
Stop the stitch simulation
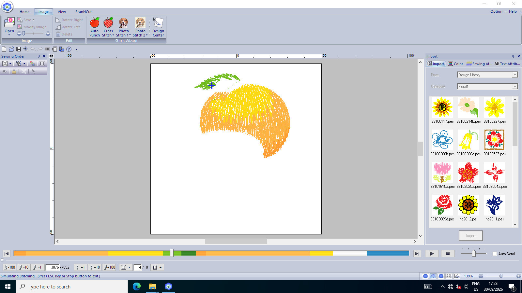coord(448,254)
